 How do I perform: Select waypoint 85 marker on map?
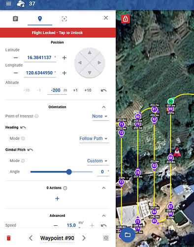click(154, 221)
